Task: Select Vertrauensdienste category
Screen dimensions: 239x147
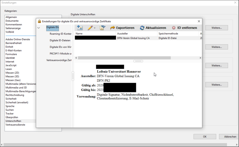Action: point(15,125)
